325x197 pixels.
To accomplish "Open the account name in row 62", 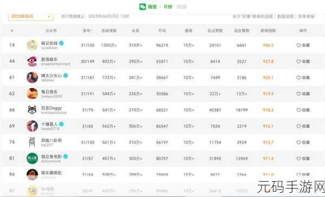I will tap(49, 91).
